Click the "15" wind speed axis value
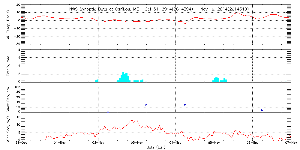This screenshot has width=300, height=150. [18, 117]
